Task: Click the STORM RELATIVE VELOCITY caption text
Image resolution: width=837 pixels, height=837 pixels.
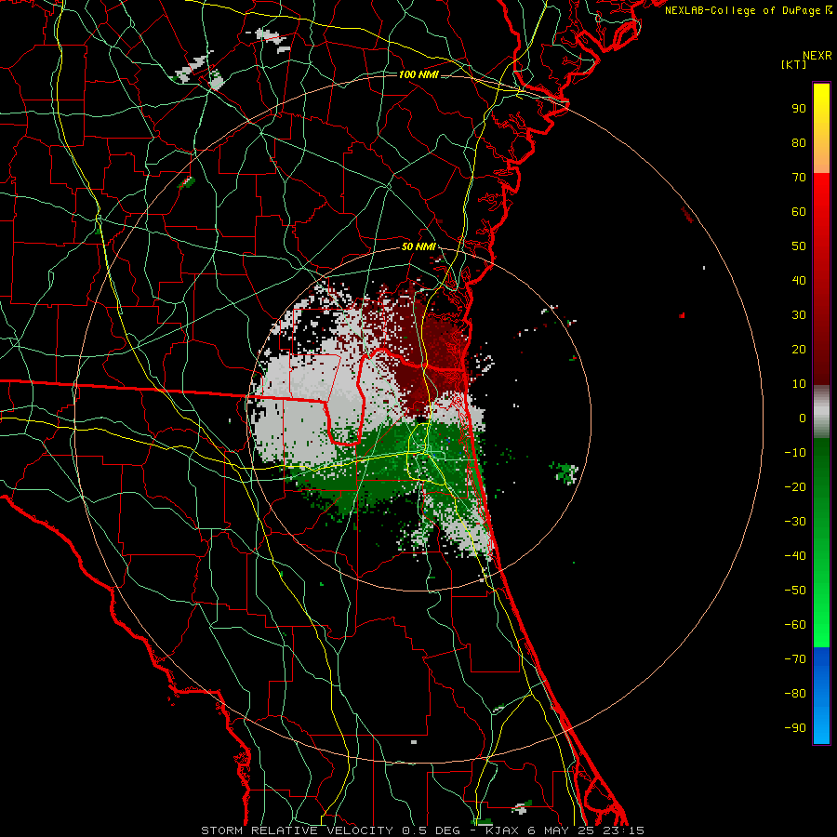Action: pos(299,830)
